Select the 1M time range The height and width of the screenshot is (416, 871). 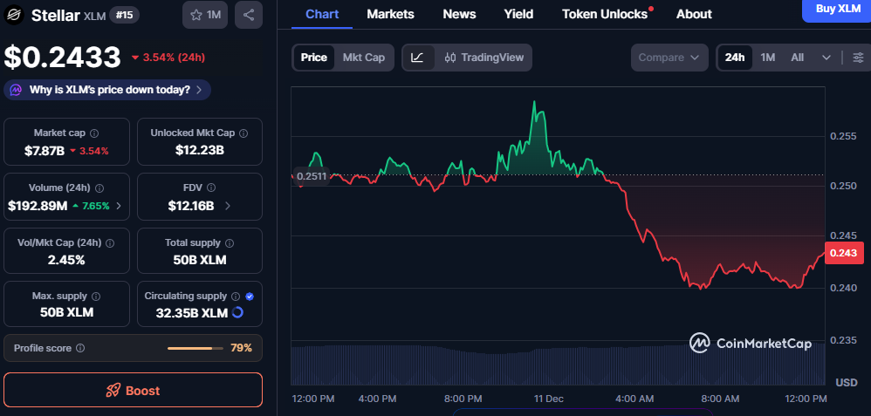tap(768, 58)
